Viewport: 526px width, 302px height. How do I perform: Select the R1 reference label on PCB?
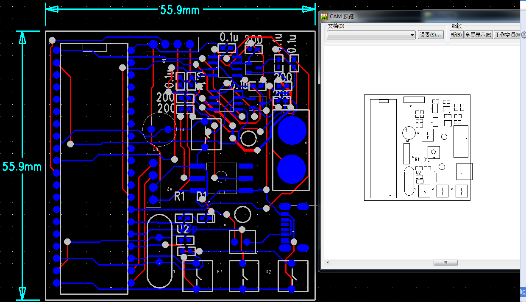coord(180,196)
